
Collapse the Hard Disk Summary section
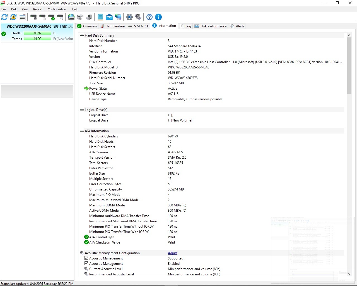pos(82,35)
